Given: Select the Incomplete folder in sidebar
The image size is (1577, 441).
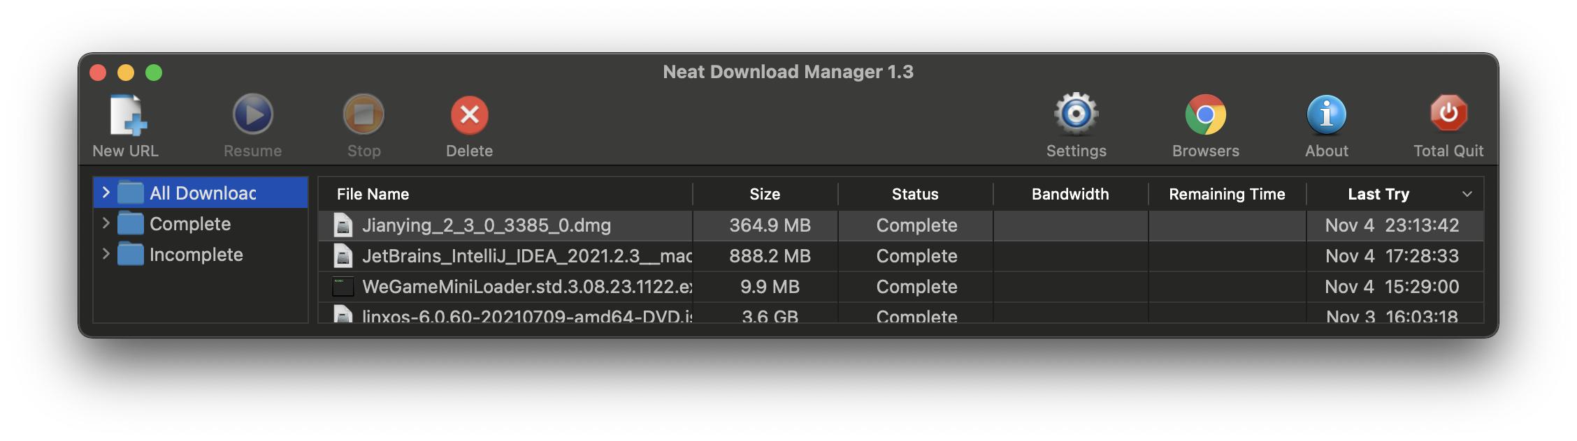Looking at the screenshot, I should [x=196, y=255].
